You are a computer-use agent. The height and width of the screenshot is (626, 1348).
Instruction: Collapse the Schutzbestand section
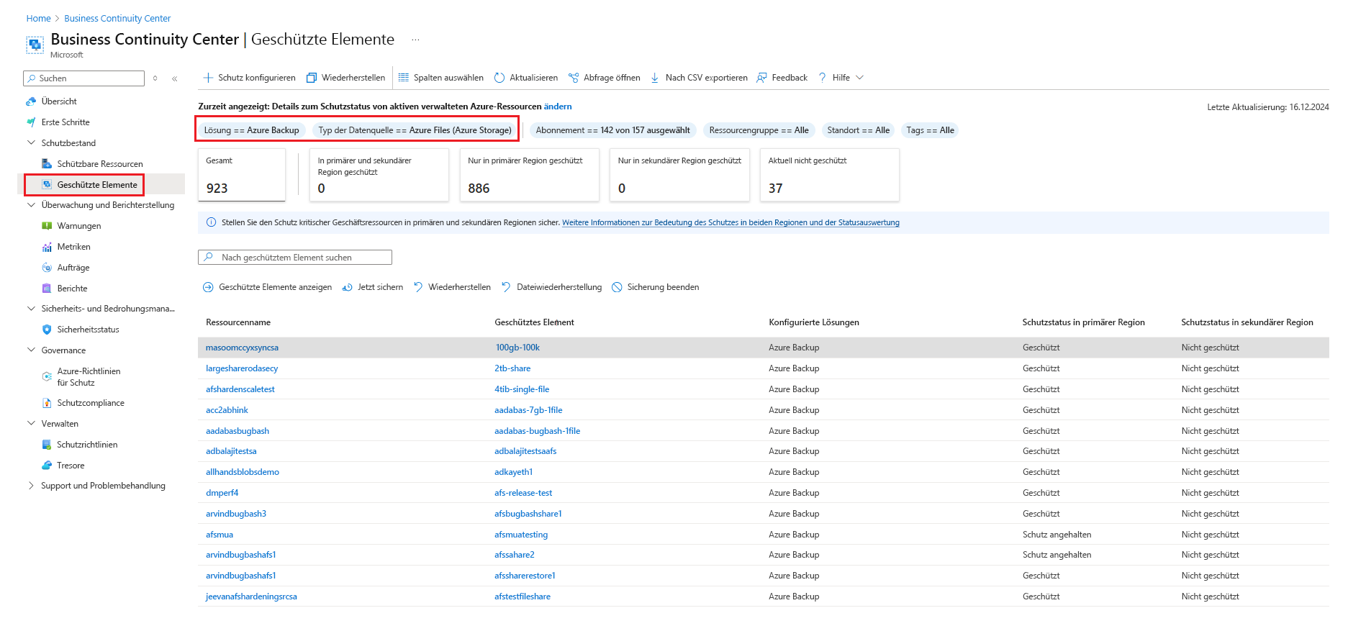pyautogui.click(x=31, y=143)
